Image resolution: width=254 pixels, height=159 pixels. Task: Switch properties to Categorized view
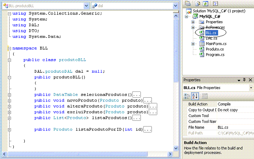187,96
